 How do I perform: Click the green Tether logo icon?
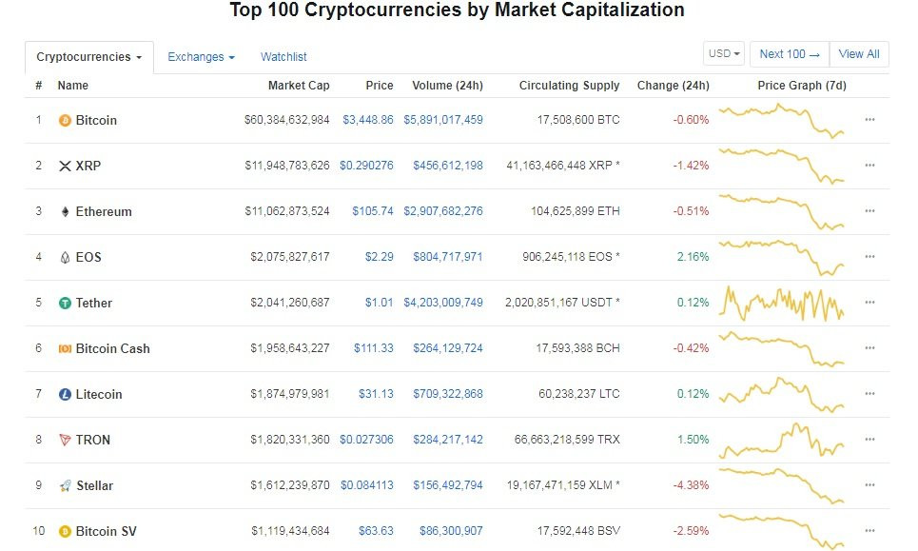click(x=65, y=304)
